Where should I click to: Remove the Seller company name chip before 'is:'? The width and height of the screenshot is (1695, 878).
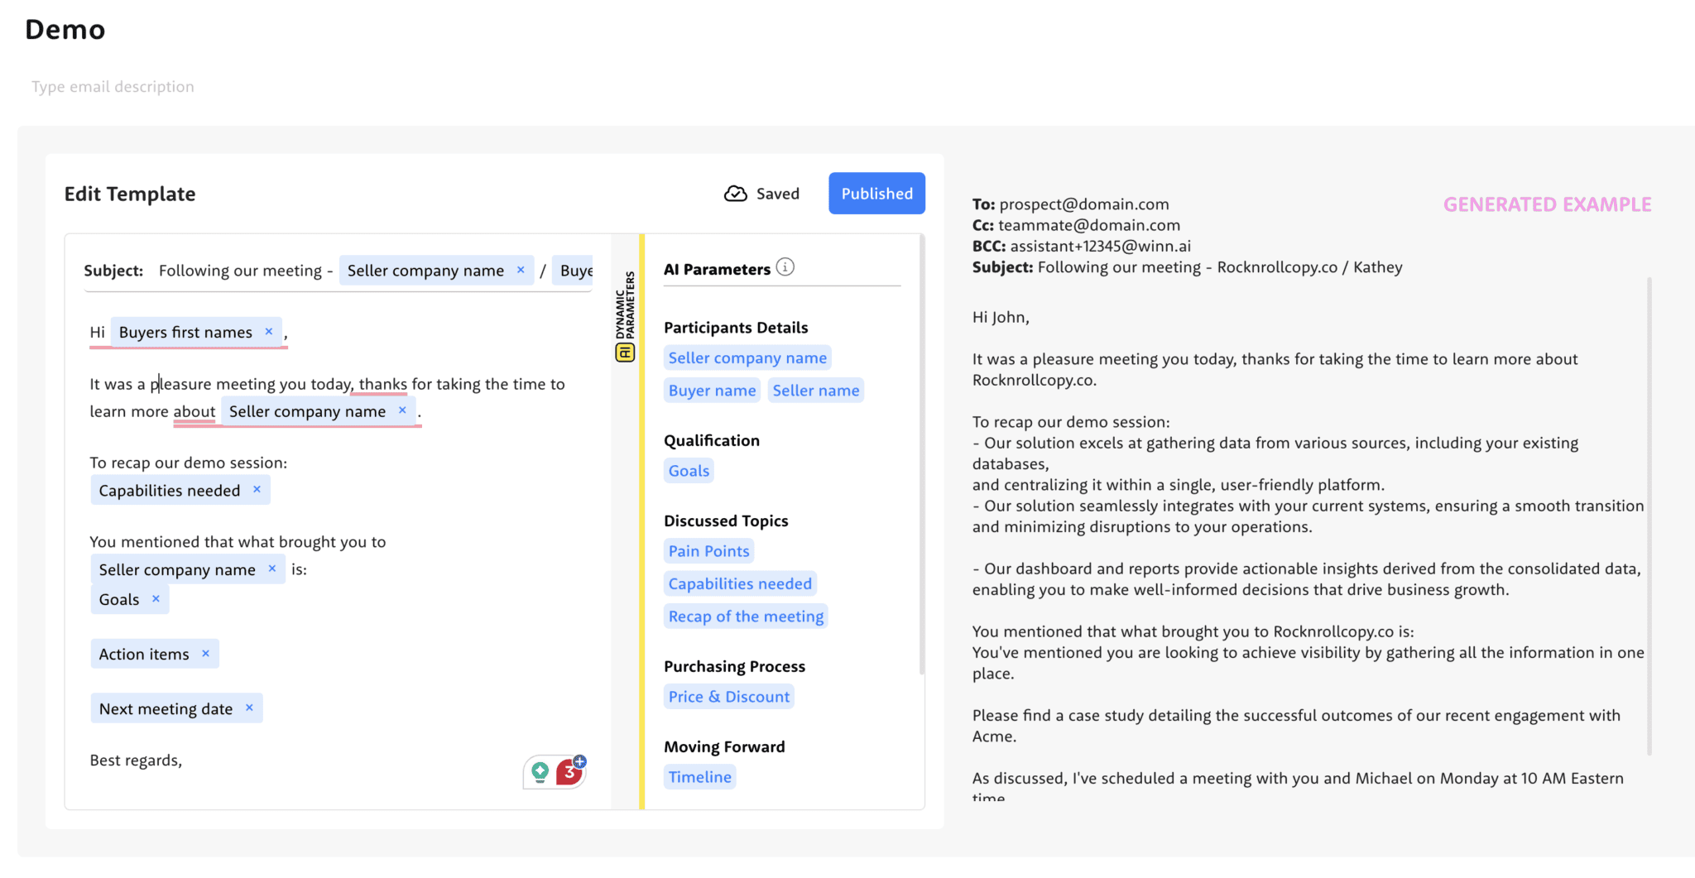tap(272, 569)
